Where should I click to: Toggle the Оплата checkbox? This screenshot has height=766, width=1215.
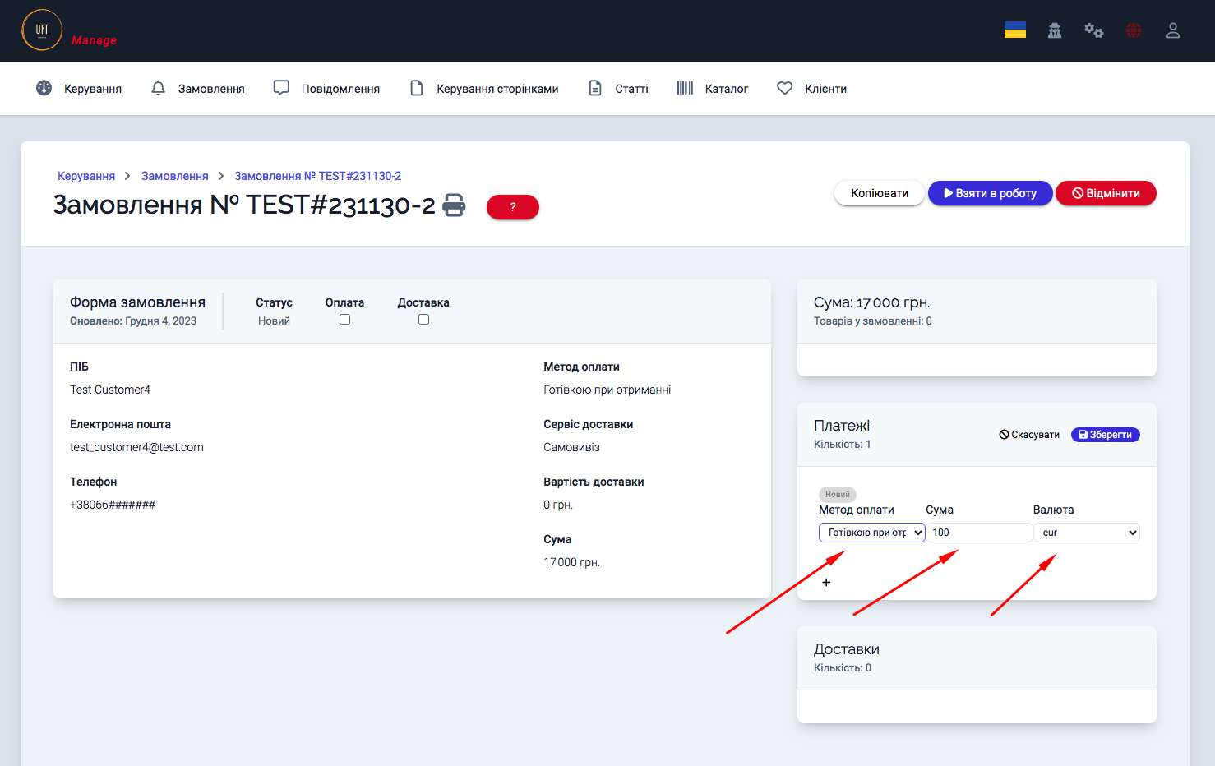344,320
